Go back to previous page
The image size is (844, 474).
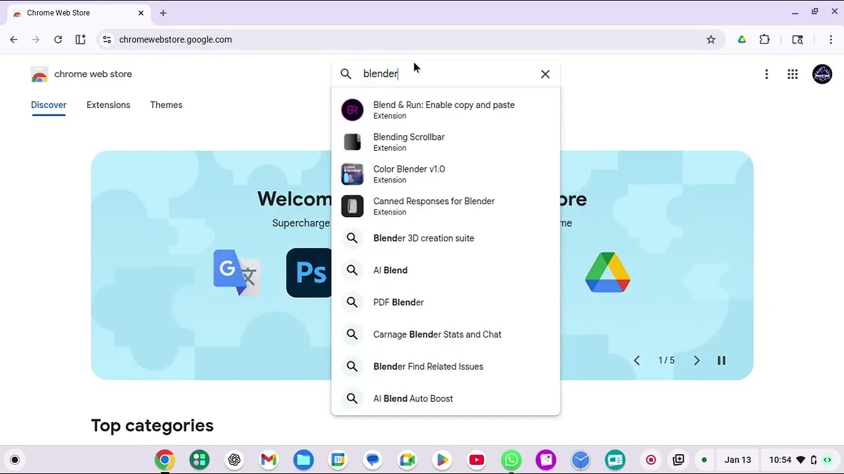[14, 39]
